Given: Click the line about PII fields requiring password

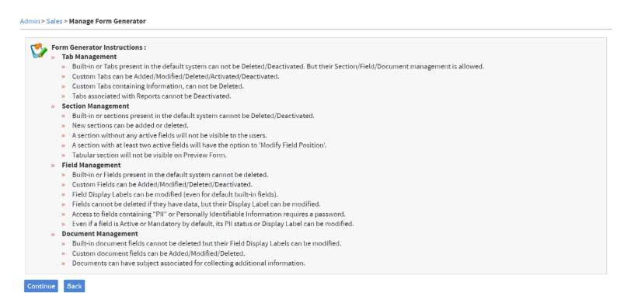Looking at the screenshot, I should pos(208,214).
